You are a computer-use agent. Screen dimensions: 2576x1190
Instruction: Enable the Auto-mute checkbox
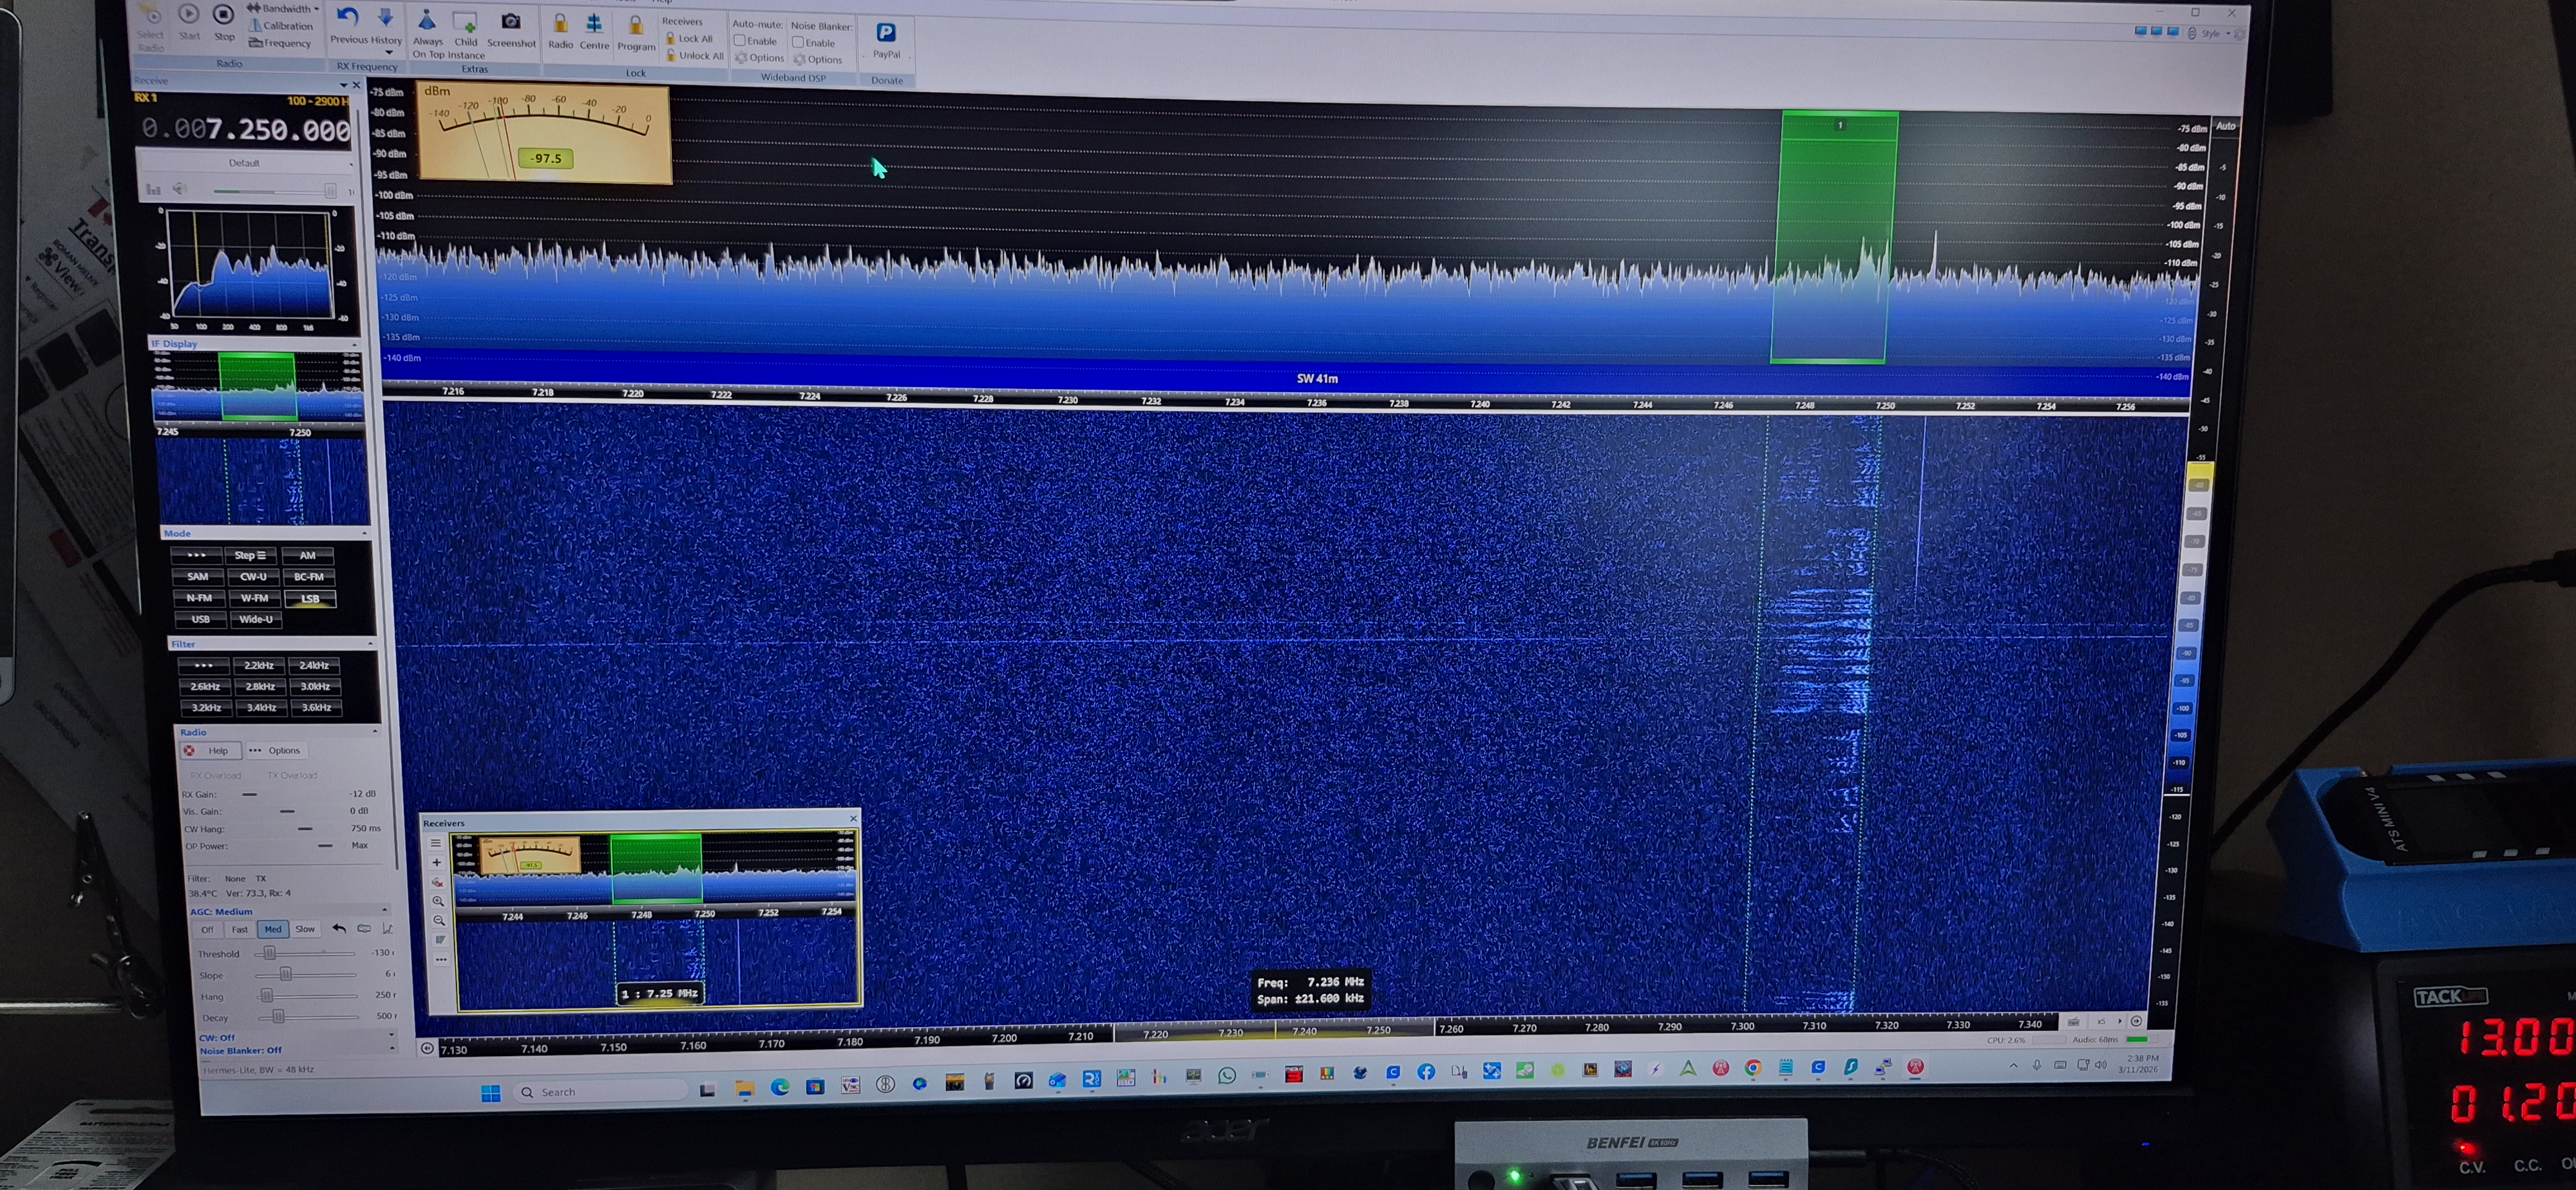741,41
